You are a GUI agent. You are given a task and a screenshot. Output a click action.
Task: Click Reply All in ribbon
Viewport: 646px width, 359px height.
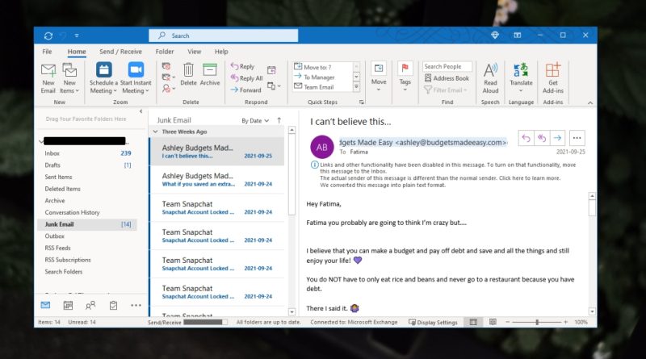click(x=246, y=77)
